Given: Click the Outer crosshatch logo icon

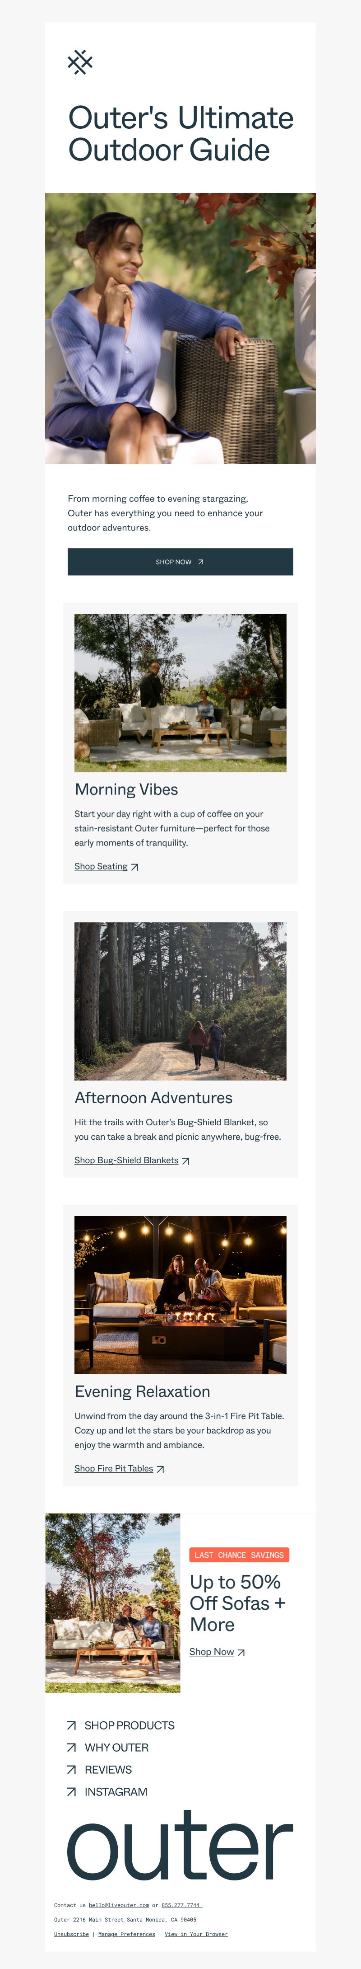Looking at the screenshot, I should click(80, 62).
